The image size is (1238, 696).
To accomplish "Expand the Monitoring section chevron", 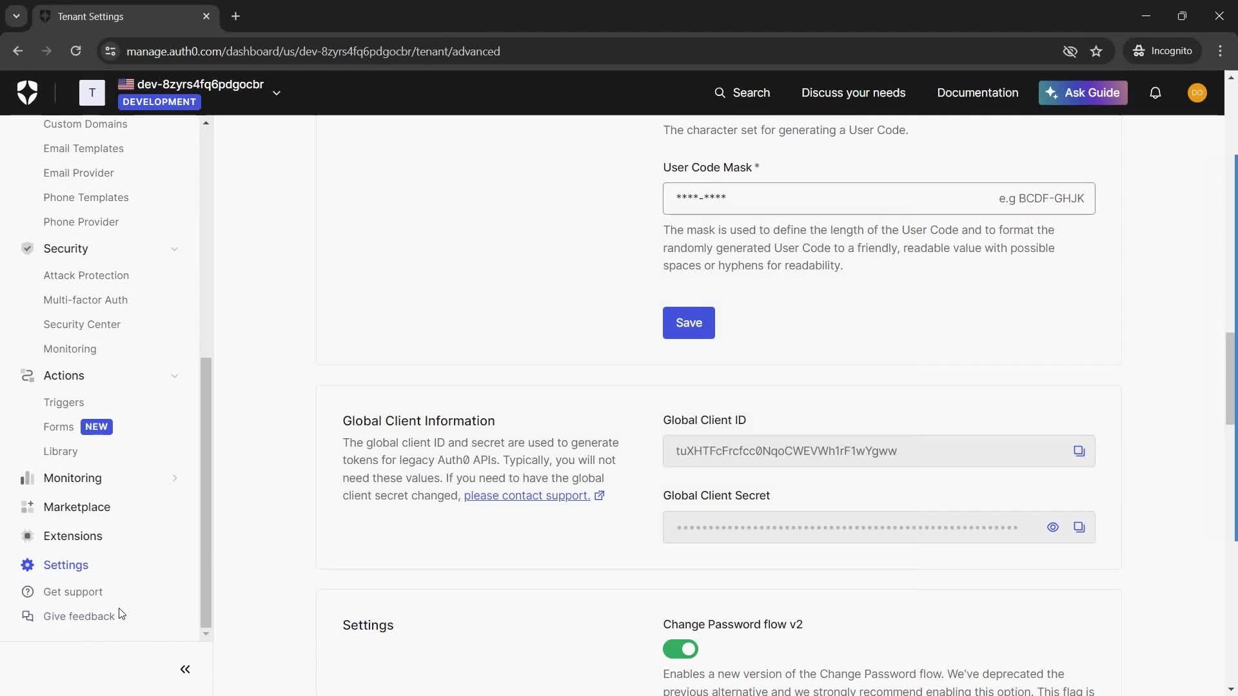I will coord(174,478).
